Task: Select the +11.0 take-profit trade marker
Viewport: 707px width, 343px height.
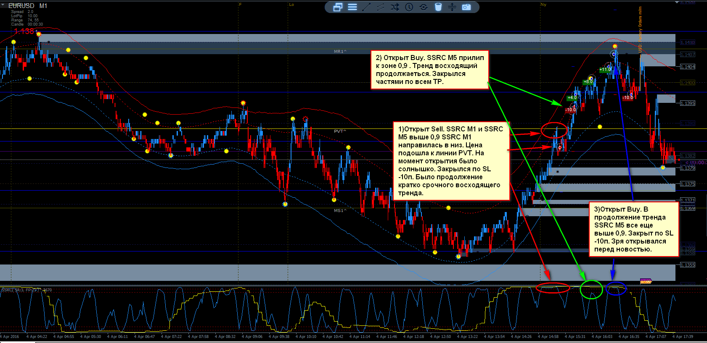Action: pos(605,70)
